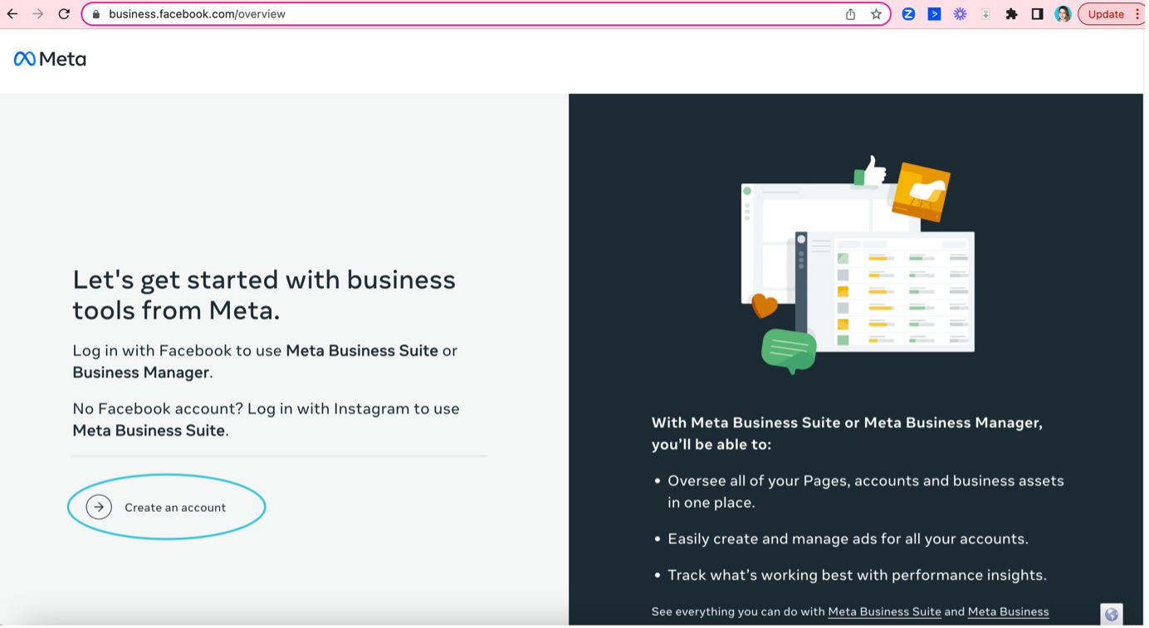The width and height of the screenshot is (1149, 628).
Task: Open Chrome three-dot menu
Action: click(1137, 14)
